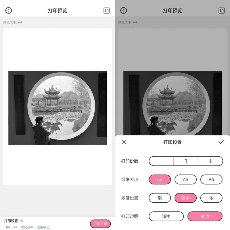Tap the 1:1 ratio icon on left screen
230x230 pixels.
(106, 11)
